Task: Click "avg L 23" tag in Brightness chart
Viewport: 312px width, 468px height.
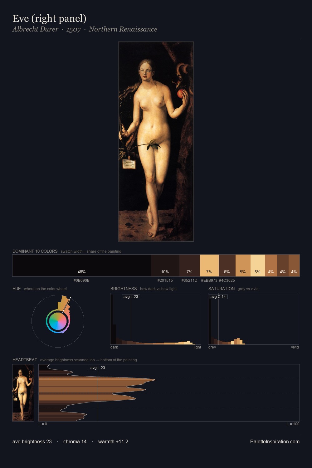Action: [x=131, y=297]
